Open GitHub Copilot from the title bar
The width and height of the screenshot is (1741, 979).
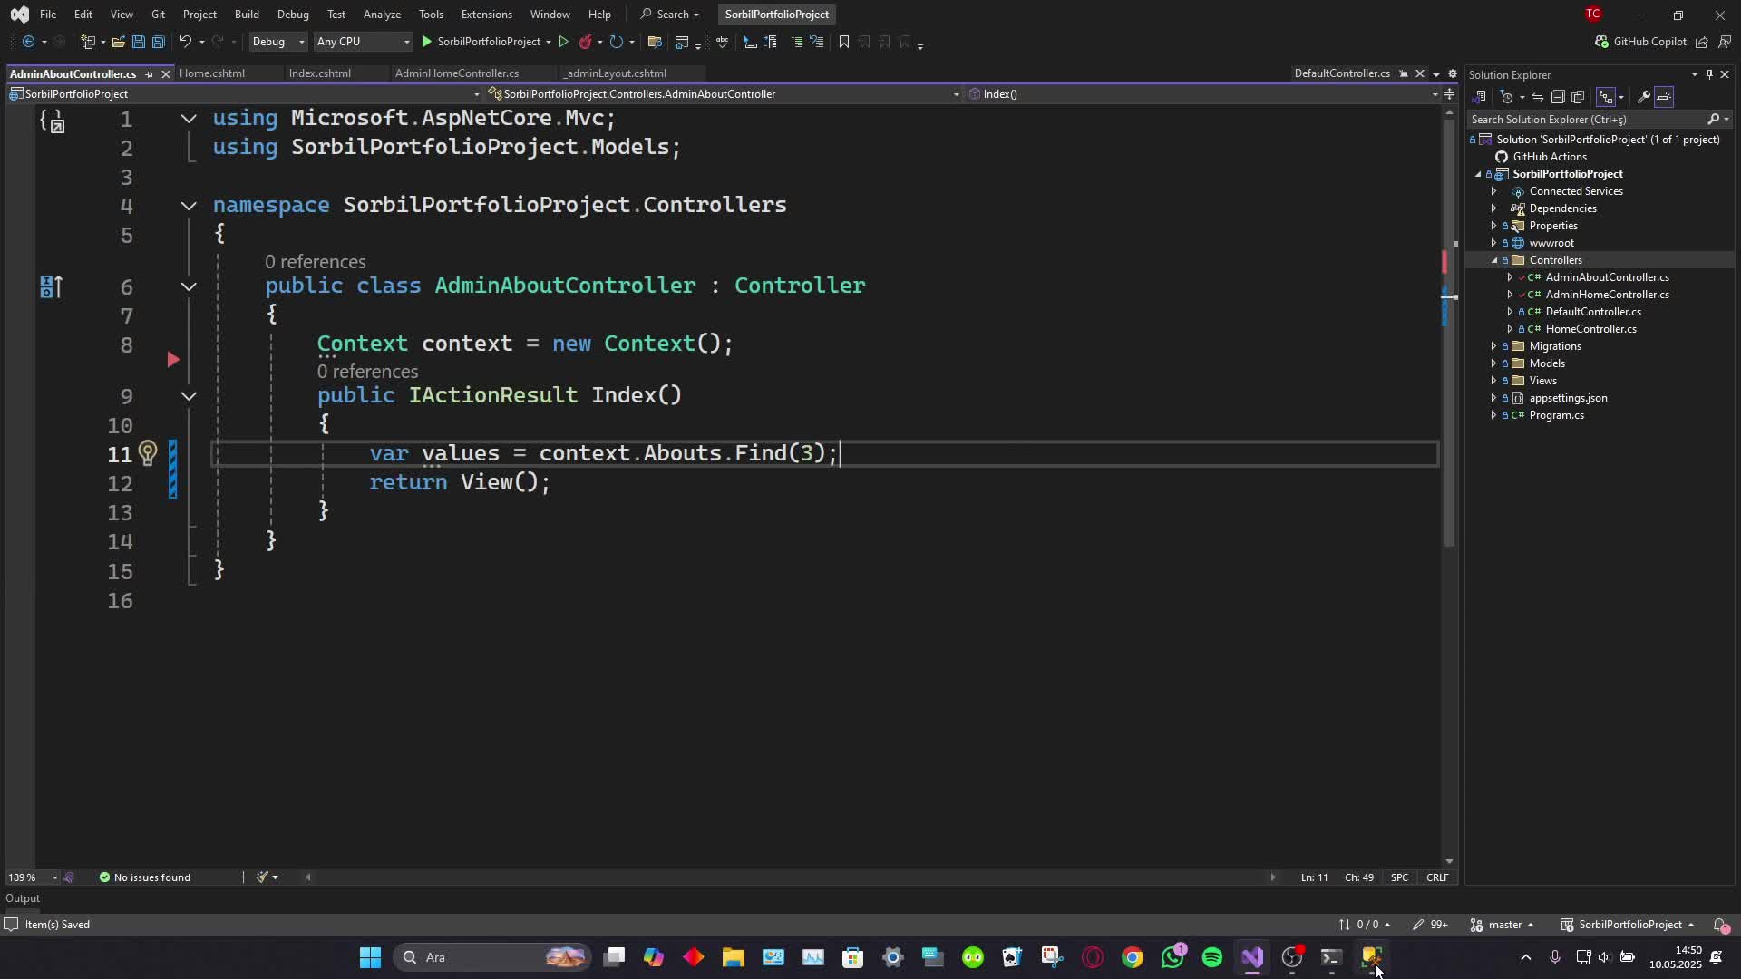pos(1640,42)
